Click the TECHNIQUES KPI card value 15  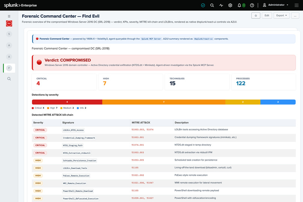[x=173, y=83]
